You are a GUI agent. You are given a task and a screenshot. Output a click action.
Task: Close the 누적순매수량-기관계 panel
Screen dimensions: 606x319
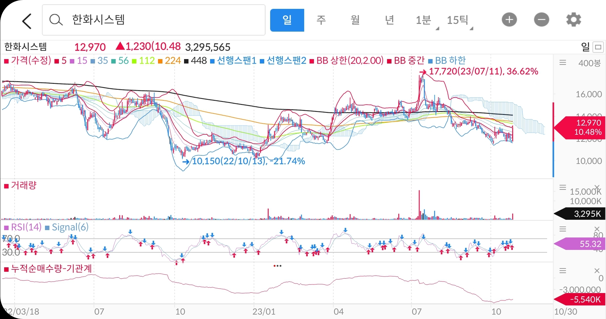tap(597, 271)
